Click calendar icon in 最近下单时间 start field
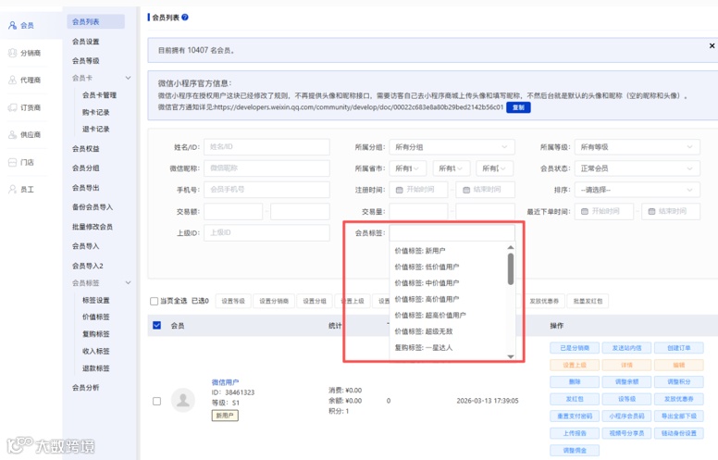 584,211
